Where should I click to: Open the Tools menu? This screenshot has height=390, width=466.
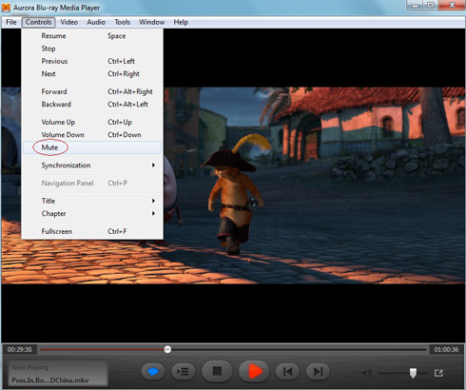(123, 22)
